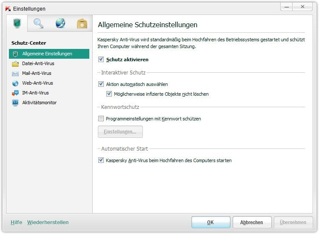Select Allgemeine Einstellungen in sidebar
Viewport: 319px width, 234px height.
point(49,54)
